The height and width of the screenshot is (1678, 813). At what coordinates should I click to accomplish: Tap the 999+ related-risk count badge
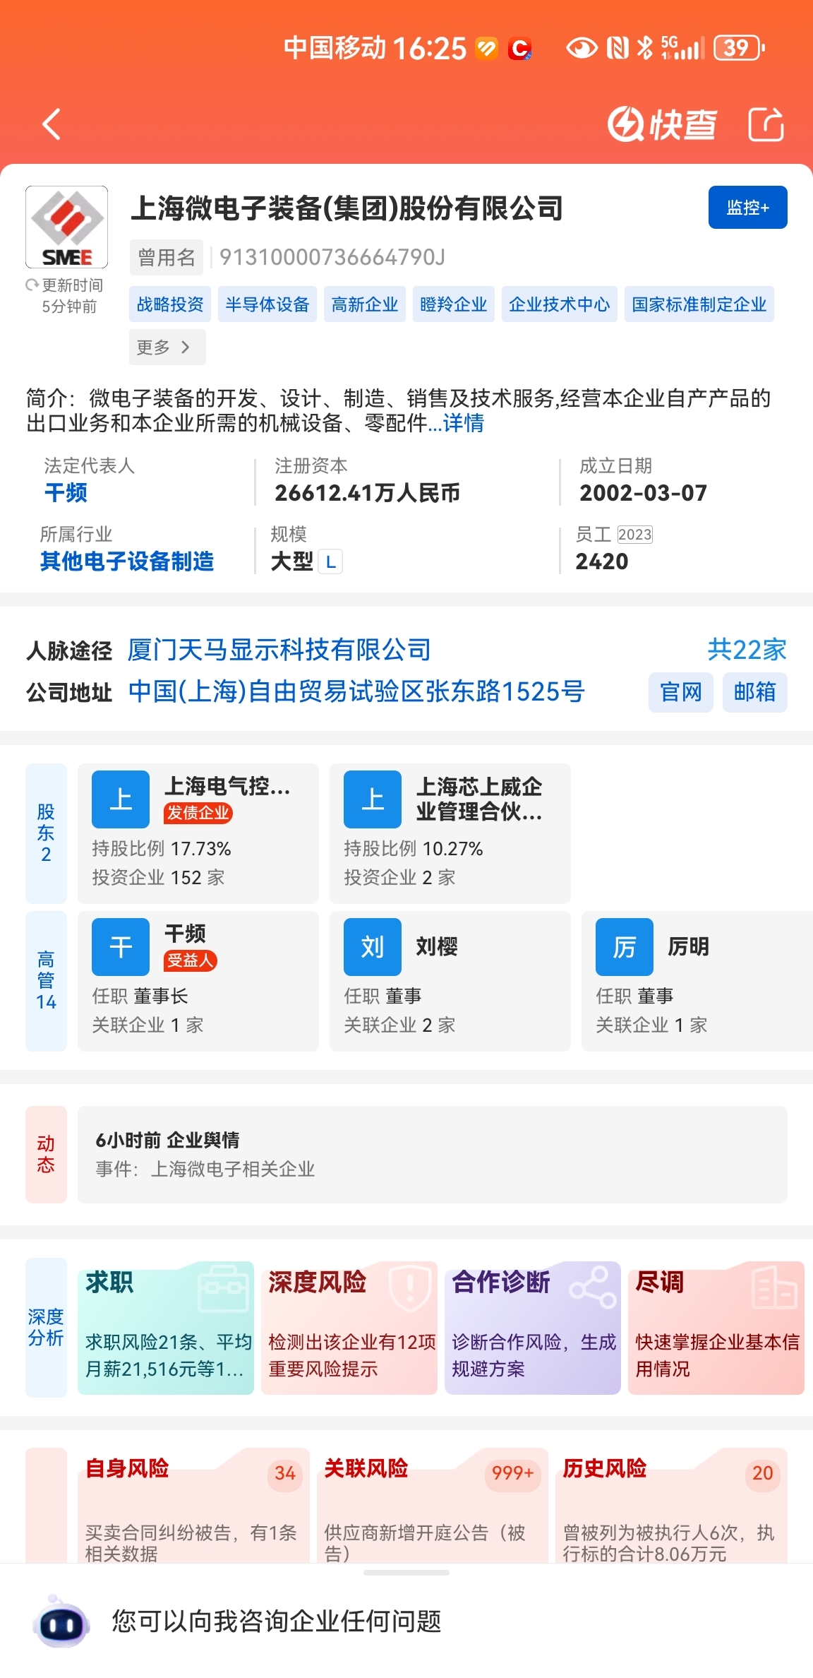pyautogui.click(x=513, y=1473)
